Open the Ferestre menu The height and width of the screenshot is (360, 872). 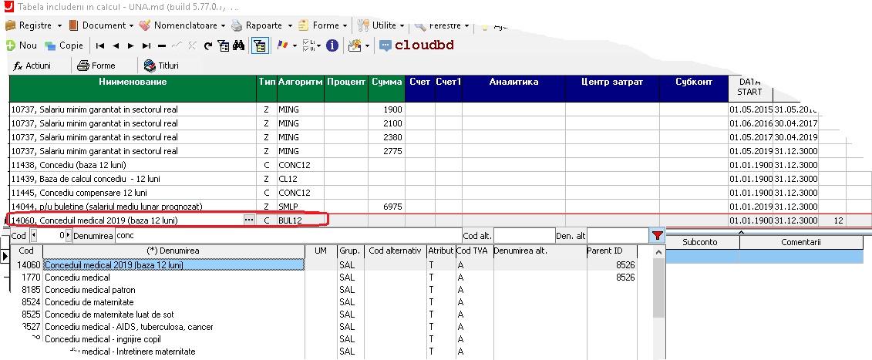coord(442,25)
